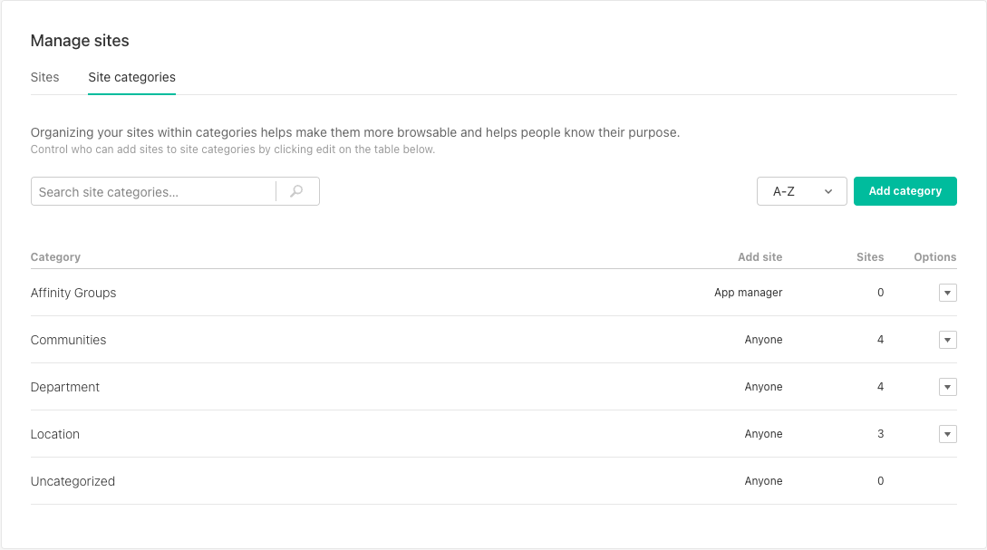This screenshot has width=987, height=550.
Task: Click the Uncategorized category name
Action: coord(73,481)
